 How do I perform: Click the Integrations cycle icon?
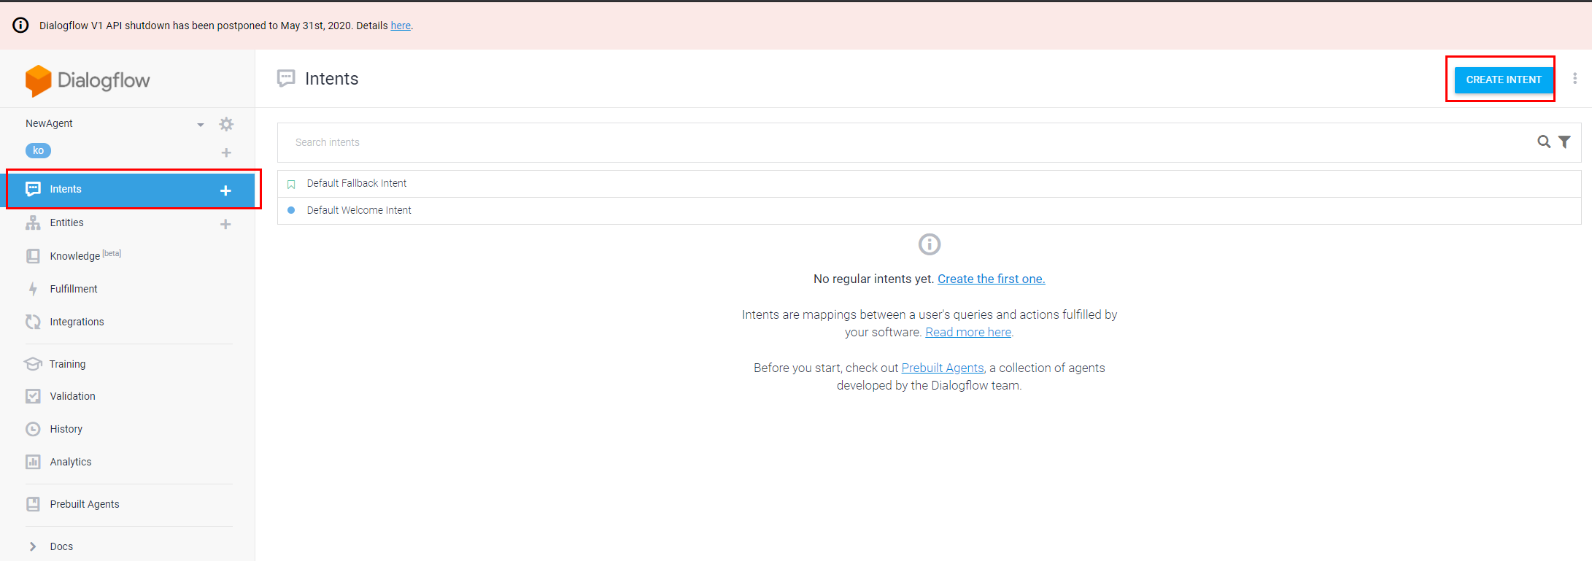point(33,322)
